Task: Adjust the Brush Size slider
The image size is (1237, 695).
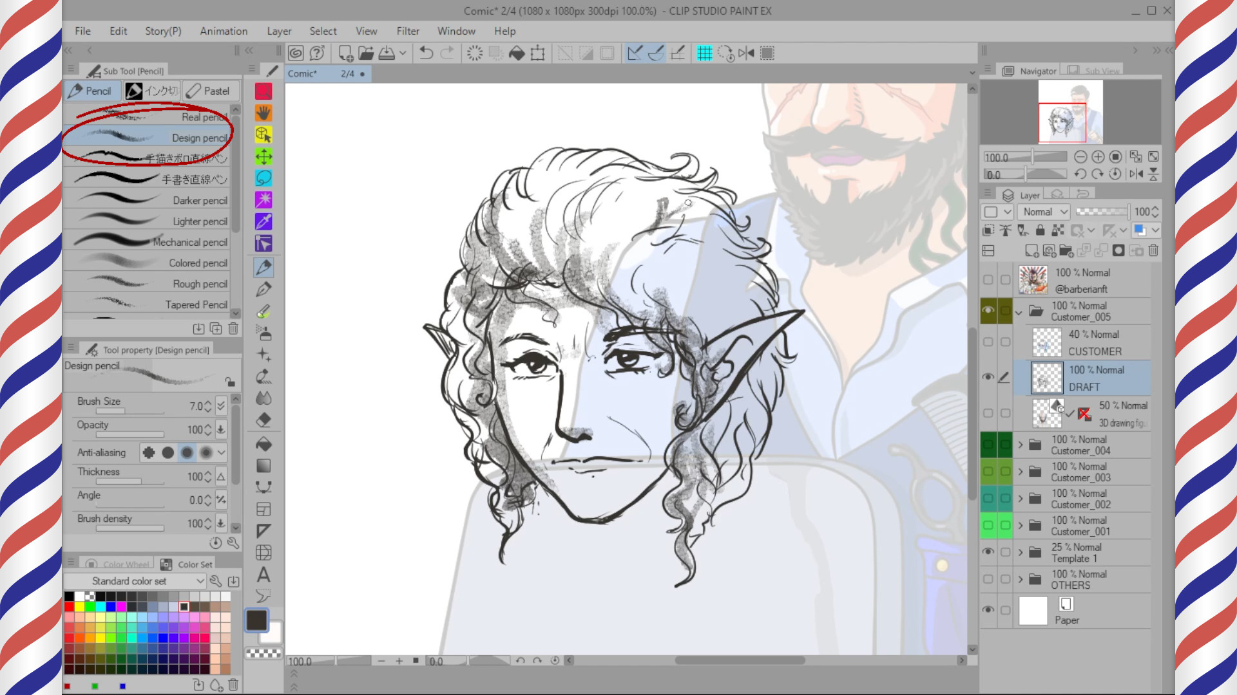Action: (129, 412)
